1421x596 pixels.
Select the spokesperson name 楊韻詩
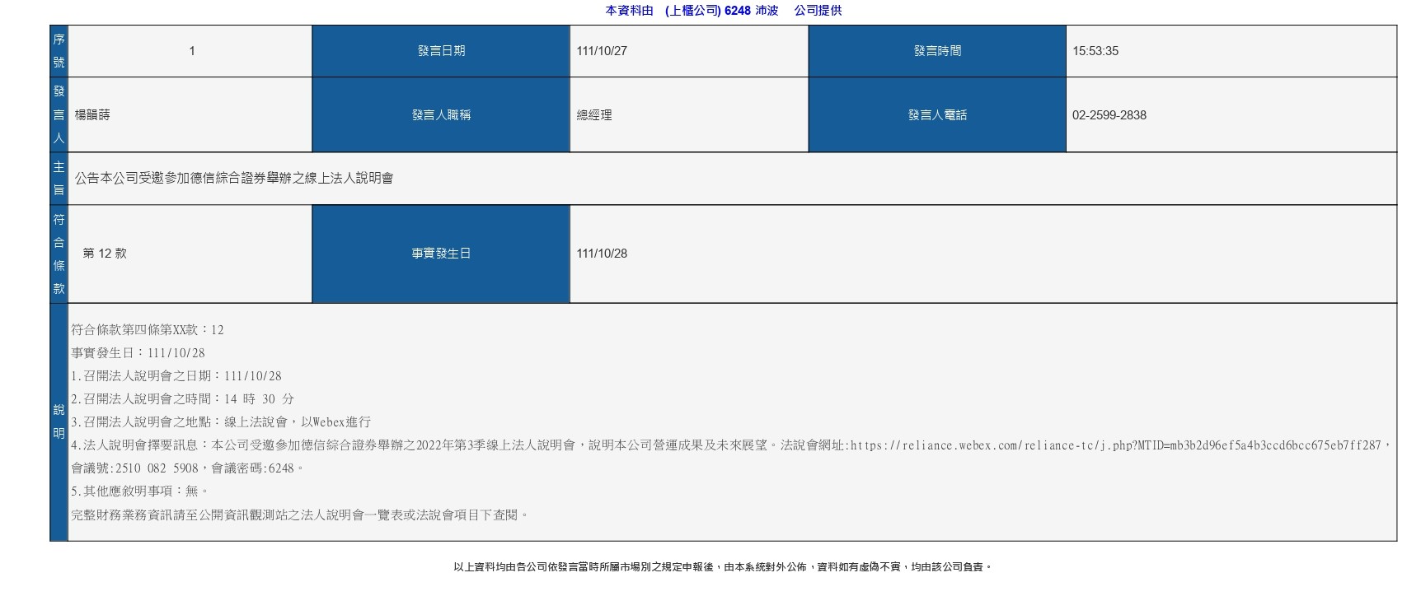(92, 115)
